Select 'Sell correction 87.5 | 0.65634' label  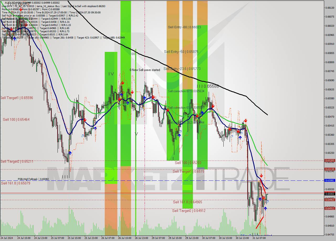pyautogui.click(x=186, y=91)
